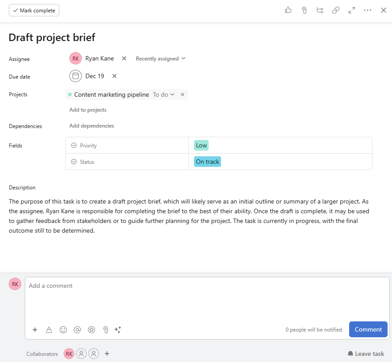392x362 pixels.
Task: Open the subtasks icon in the header
Action: 320,10
